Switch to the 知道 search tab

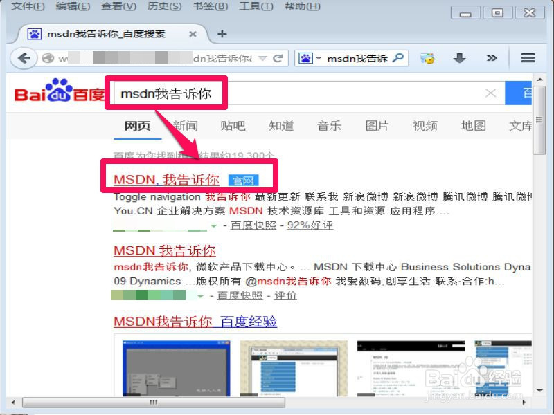281,126
